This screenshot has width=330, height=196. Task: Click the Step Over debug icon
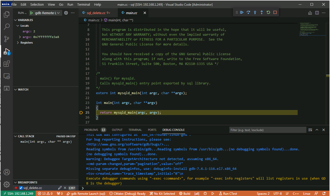(x=248, y=12)
